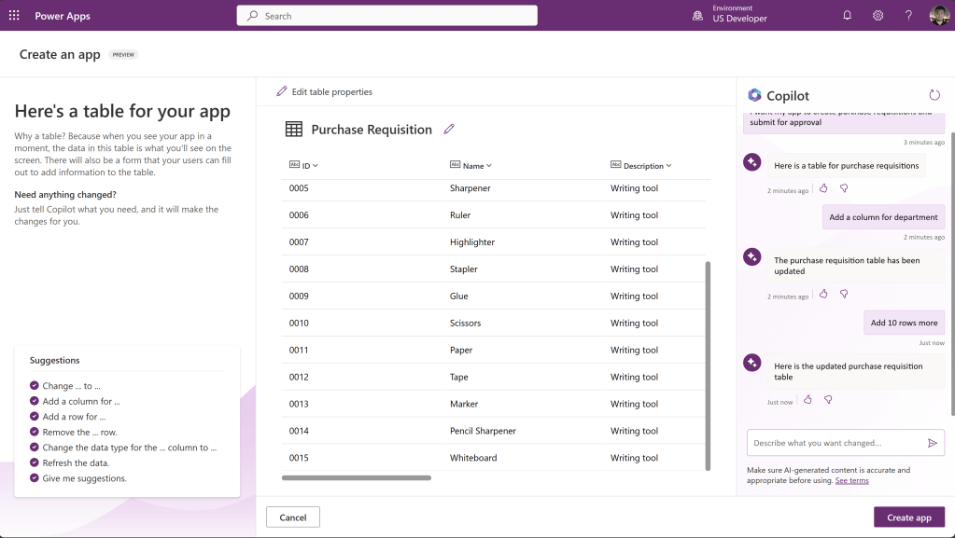
Task: Open the settings gear icon
Action: tap(878, 16)
